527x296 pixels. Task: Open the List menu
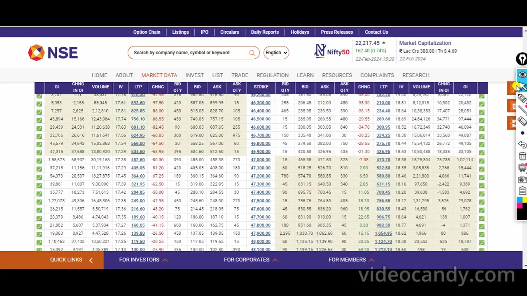217,75
